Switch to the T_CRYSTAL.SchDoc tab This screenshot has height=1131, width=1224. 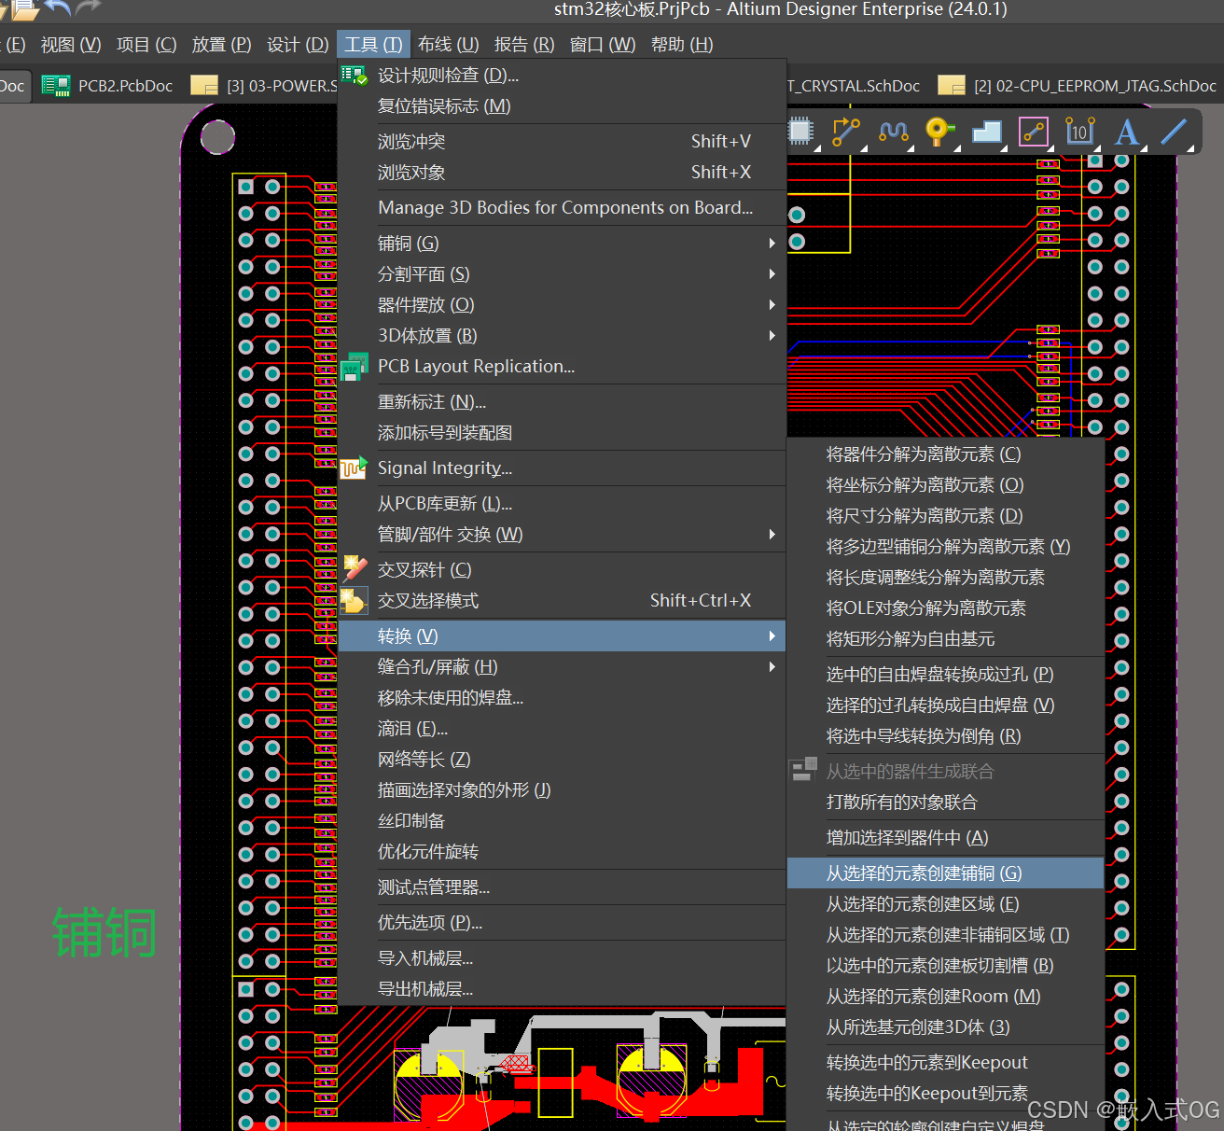point(854,86)
